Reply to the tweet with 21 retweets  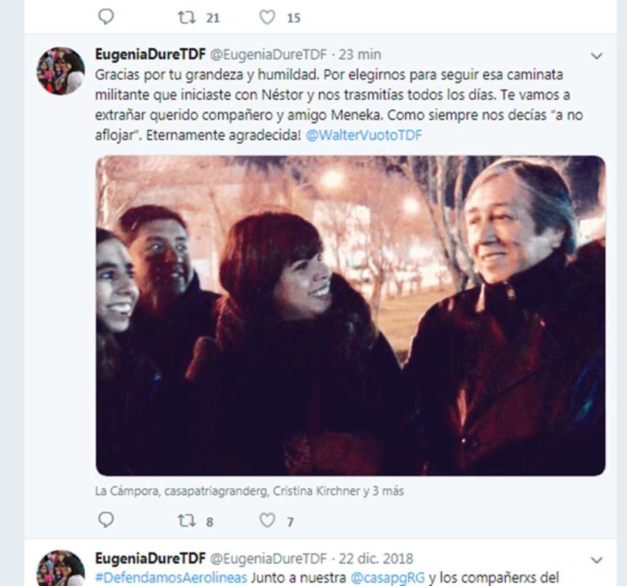tap(106, 17)
